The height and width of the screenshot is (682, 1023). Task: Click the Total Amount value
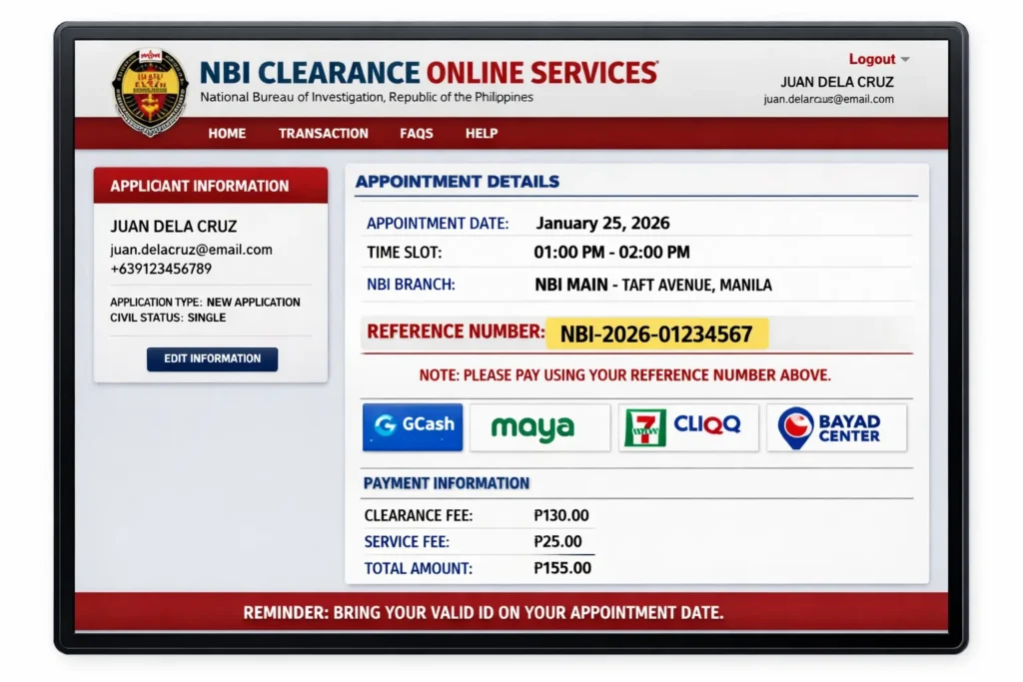click(x=561, y=567)
